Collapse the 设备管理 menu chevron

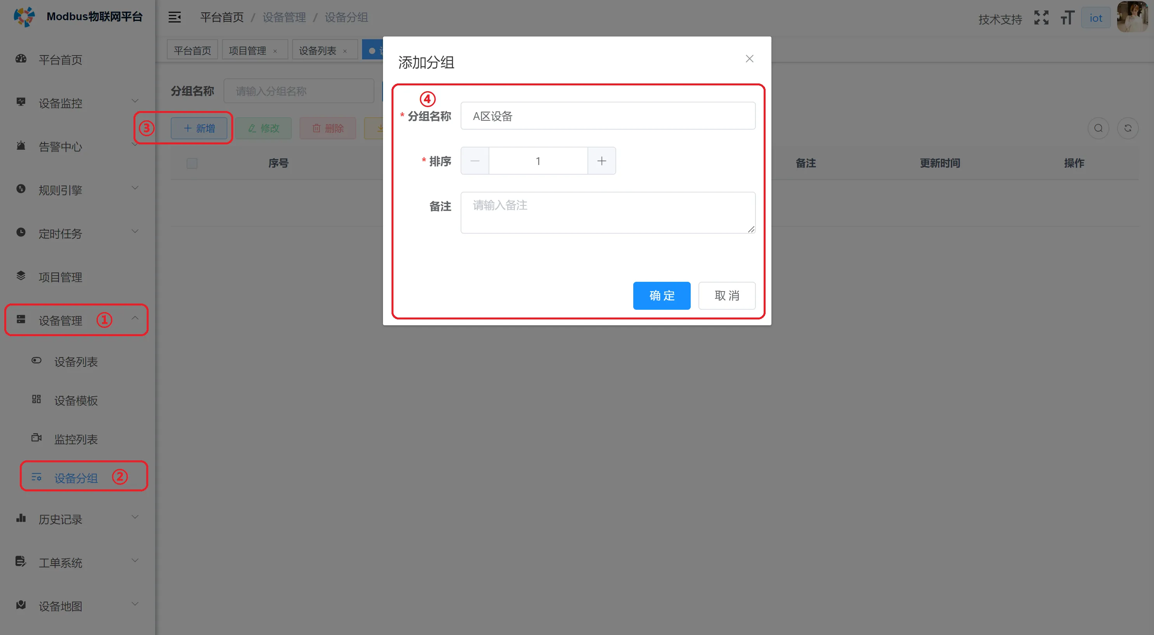pos(135,318)
